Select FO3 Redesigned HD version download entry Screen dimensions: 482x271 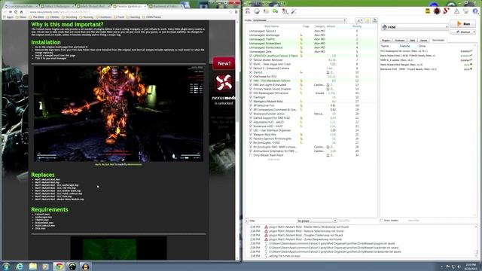point(427,51)
